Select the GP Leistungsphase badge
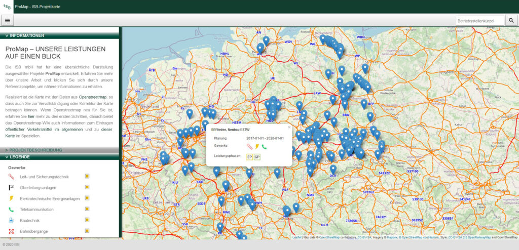 [x=257, y=157]
